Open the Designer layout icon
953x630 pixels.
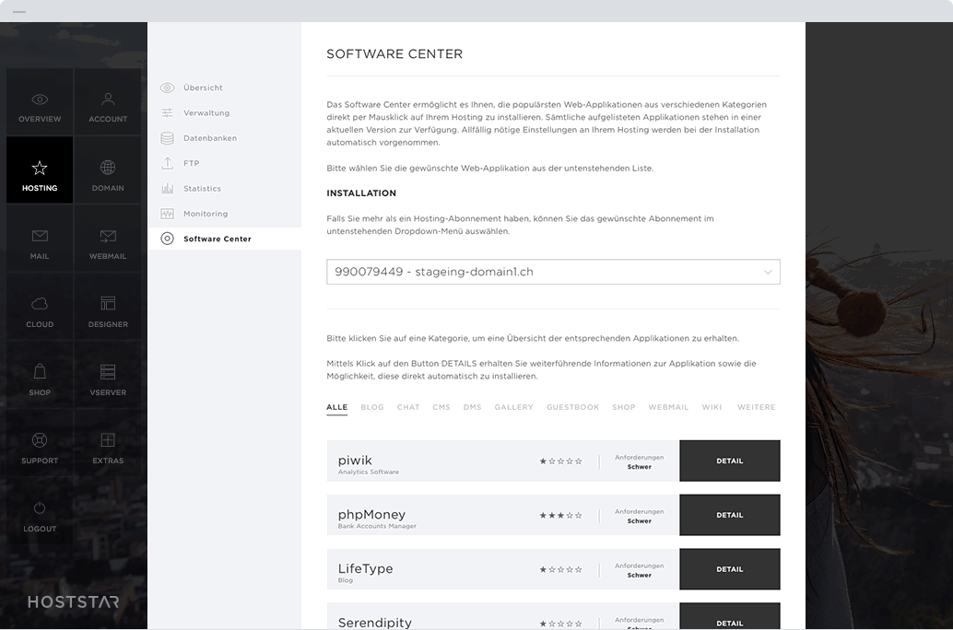(x=108, y=303)
